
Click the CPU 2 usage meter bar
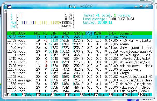coord(45,19)
